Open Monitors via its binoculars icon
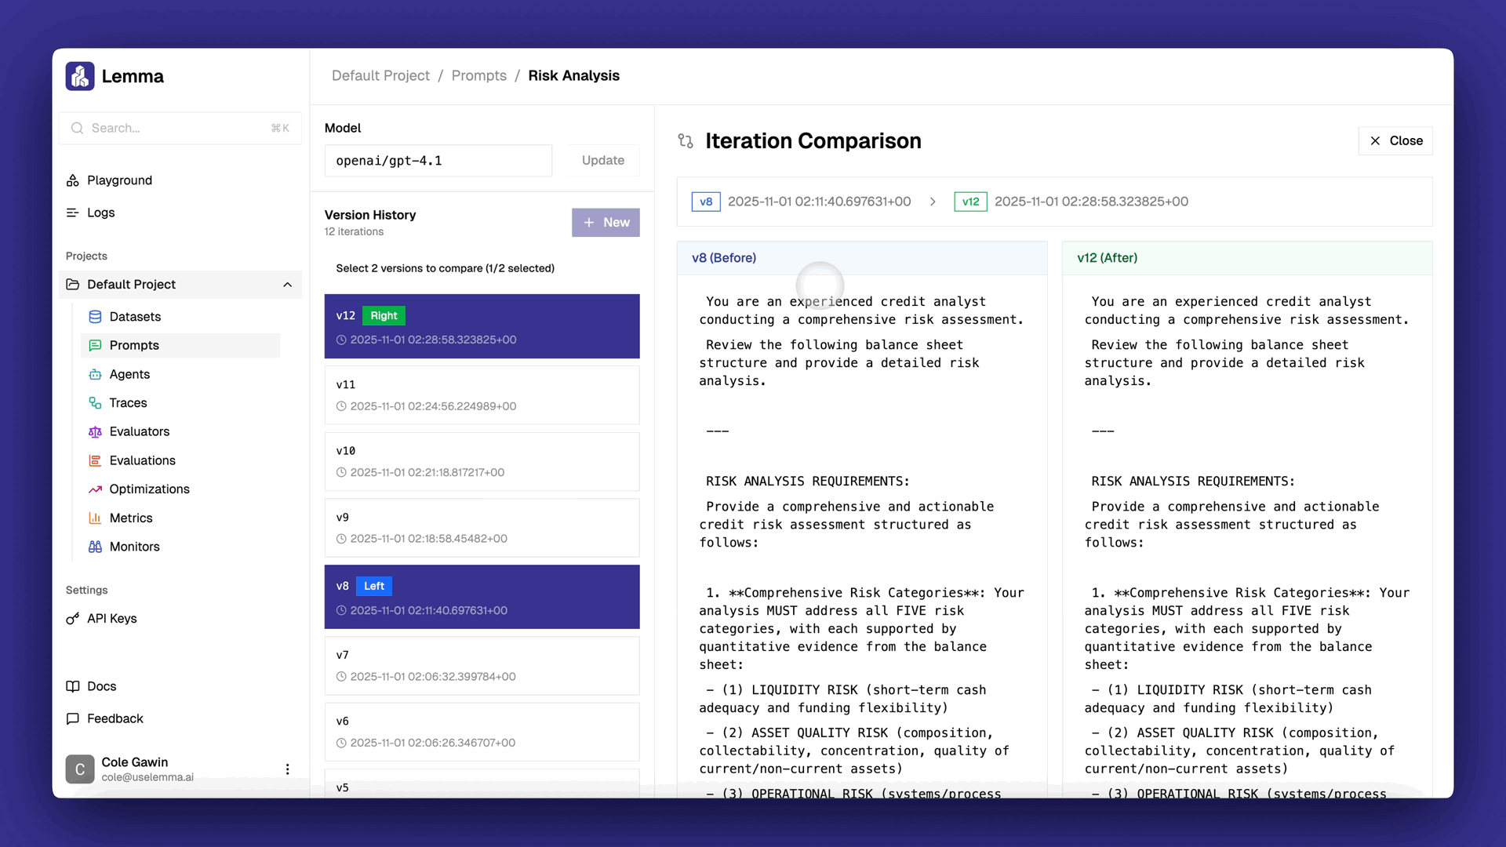The height and width of the screenshot is (847, 1506). click(x=95, y=547)
